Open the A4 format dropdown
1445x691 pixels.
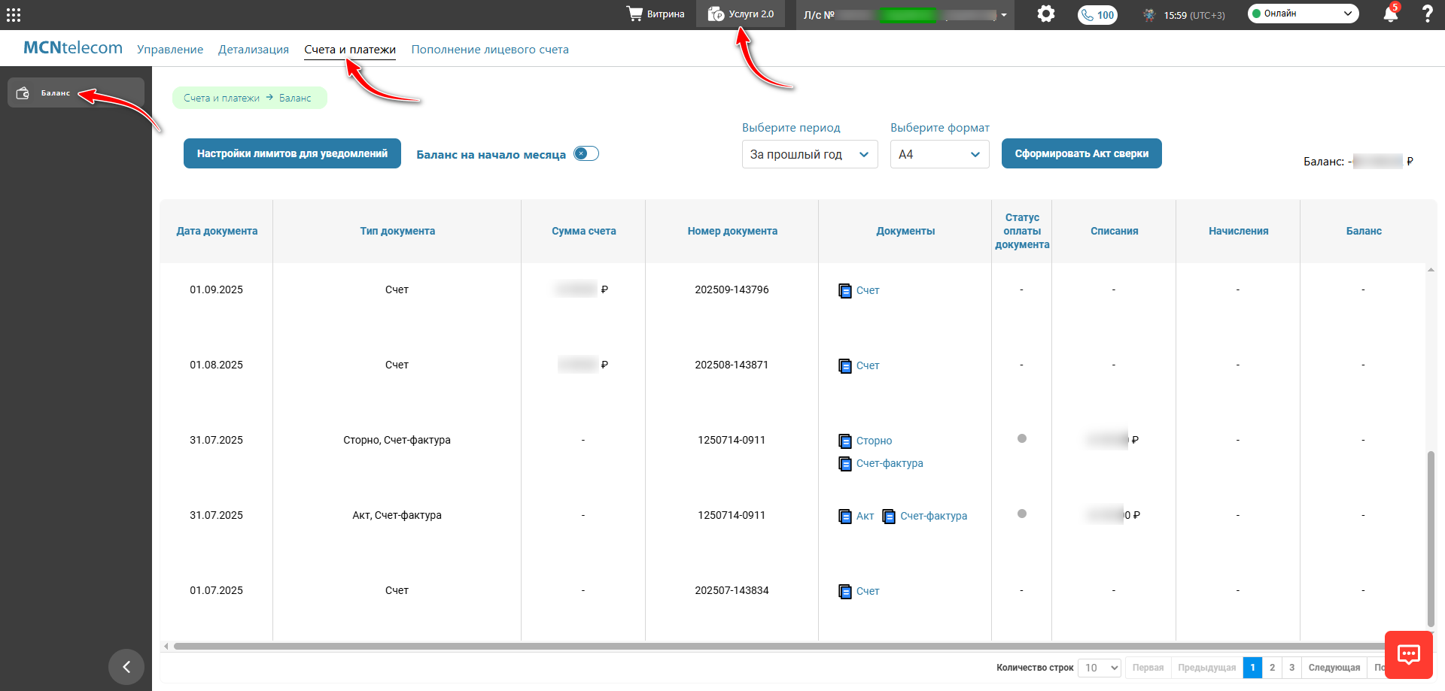pyautogui.click(x=939, y=154)
